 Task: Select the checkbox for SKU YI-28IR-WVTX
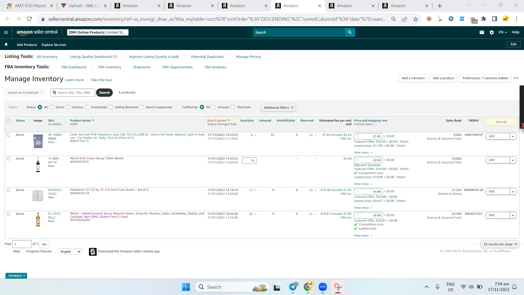tap(8, 159)
